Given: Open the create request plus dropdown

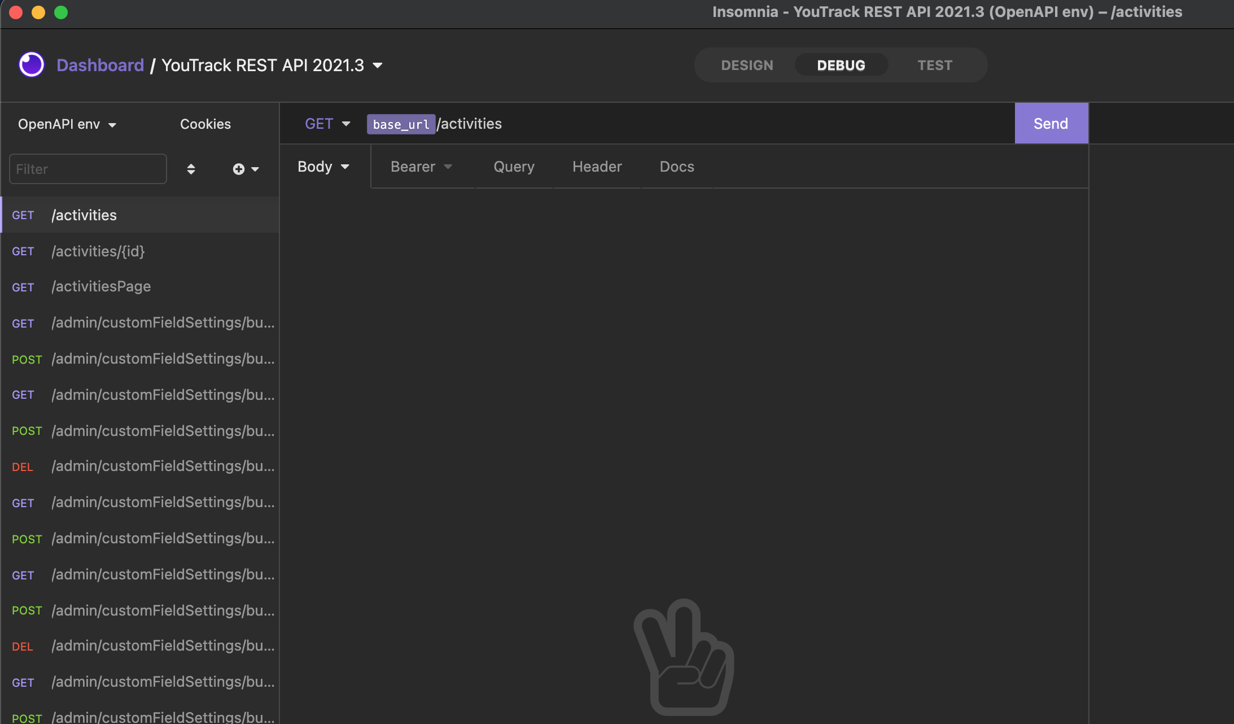Looking at the screenshot, I should click(x=246, y=169).
